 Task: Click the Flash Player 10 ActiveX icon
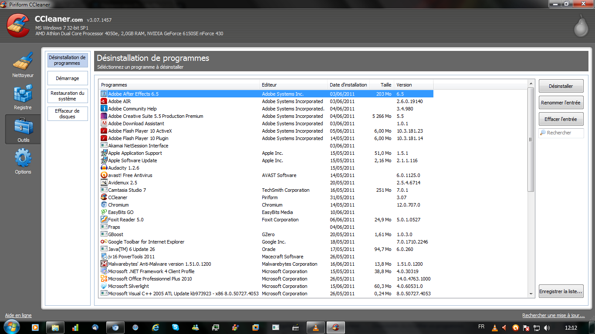coord(104,131)
